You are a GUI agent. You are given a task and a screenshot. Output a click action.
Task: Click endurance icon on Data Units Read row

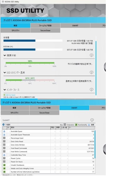tap(4, 141)
